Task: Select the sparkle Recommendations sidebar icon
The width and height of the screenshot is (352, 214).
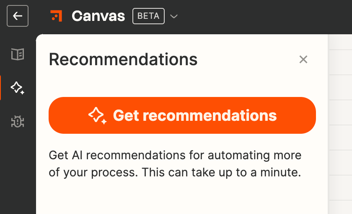Action: pyautogui.click(x=18, y=88)
